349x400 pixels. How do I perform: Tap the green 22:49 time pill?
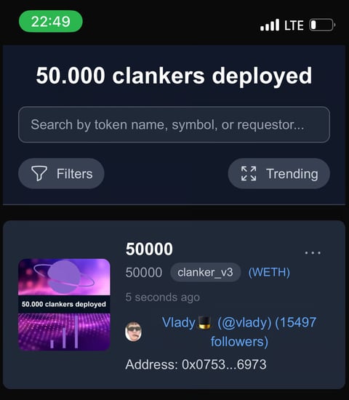50,21
